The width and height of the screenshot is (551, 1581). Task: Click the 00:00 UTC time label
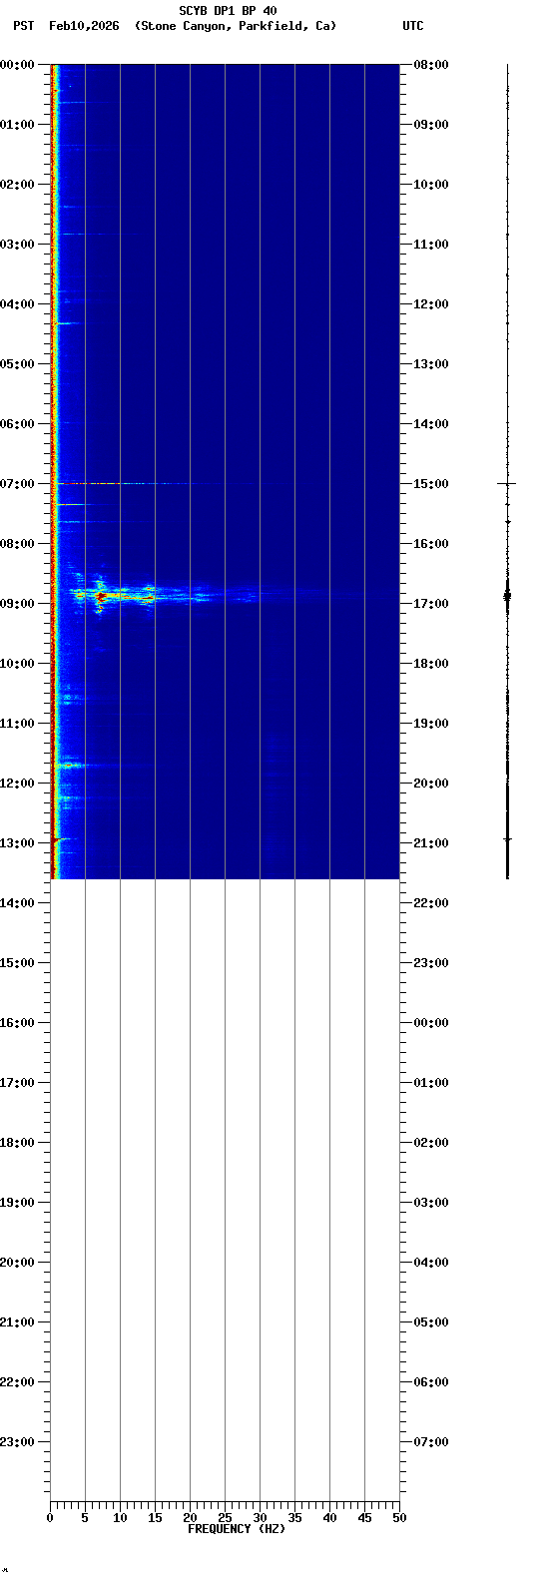431,1023
